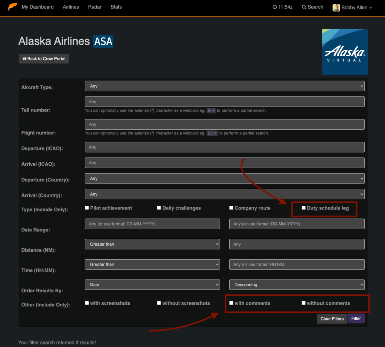
Task: Click the Clear Filters button
Action: [x=332, y=319]
